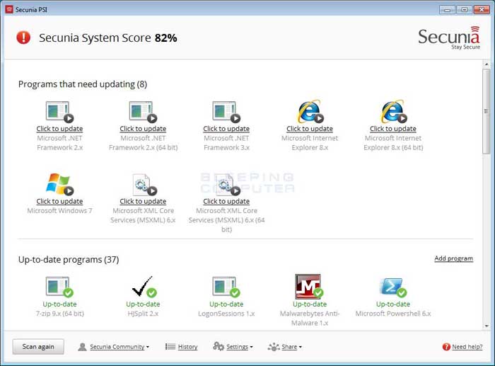Click the HJSplit checkmark icon

pyautogui.click(x=144, y=287)
